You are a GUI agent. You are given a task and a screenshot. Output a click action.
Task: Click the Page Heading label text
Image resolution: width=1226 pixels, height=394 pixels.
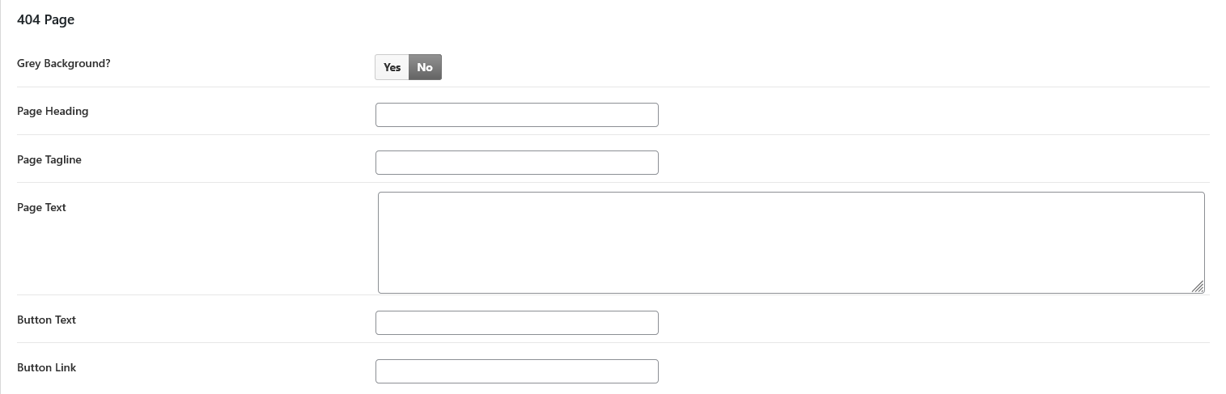(x=53, y=111)
